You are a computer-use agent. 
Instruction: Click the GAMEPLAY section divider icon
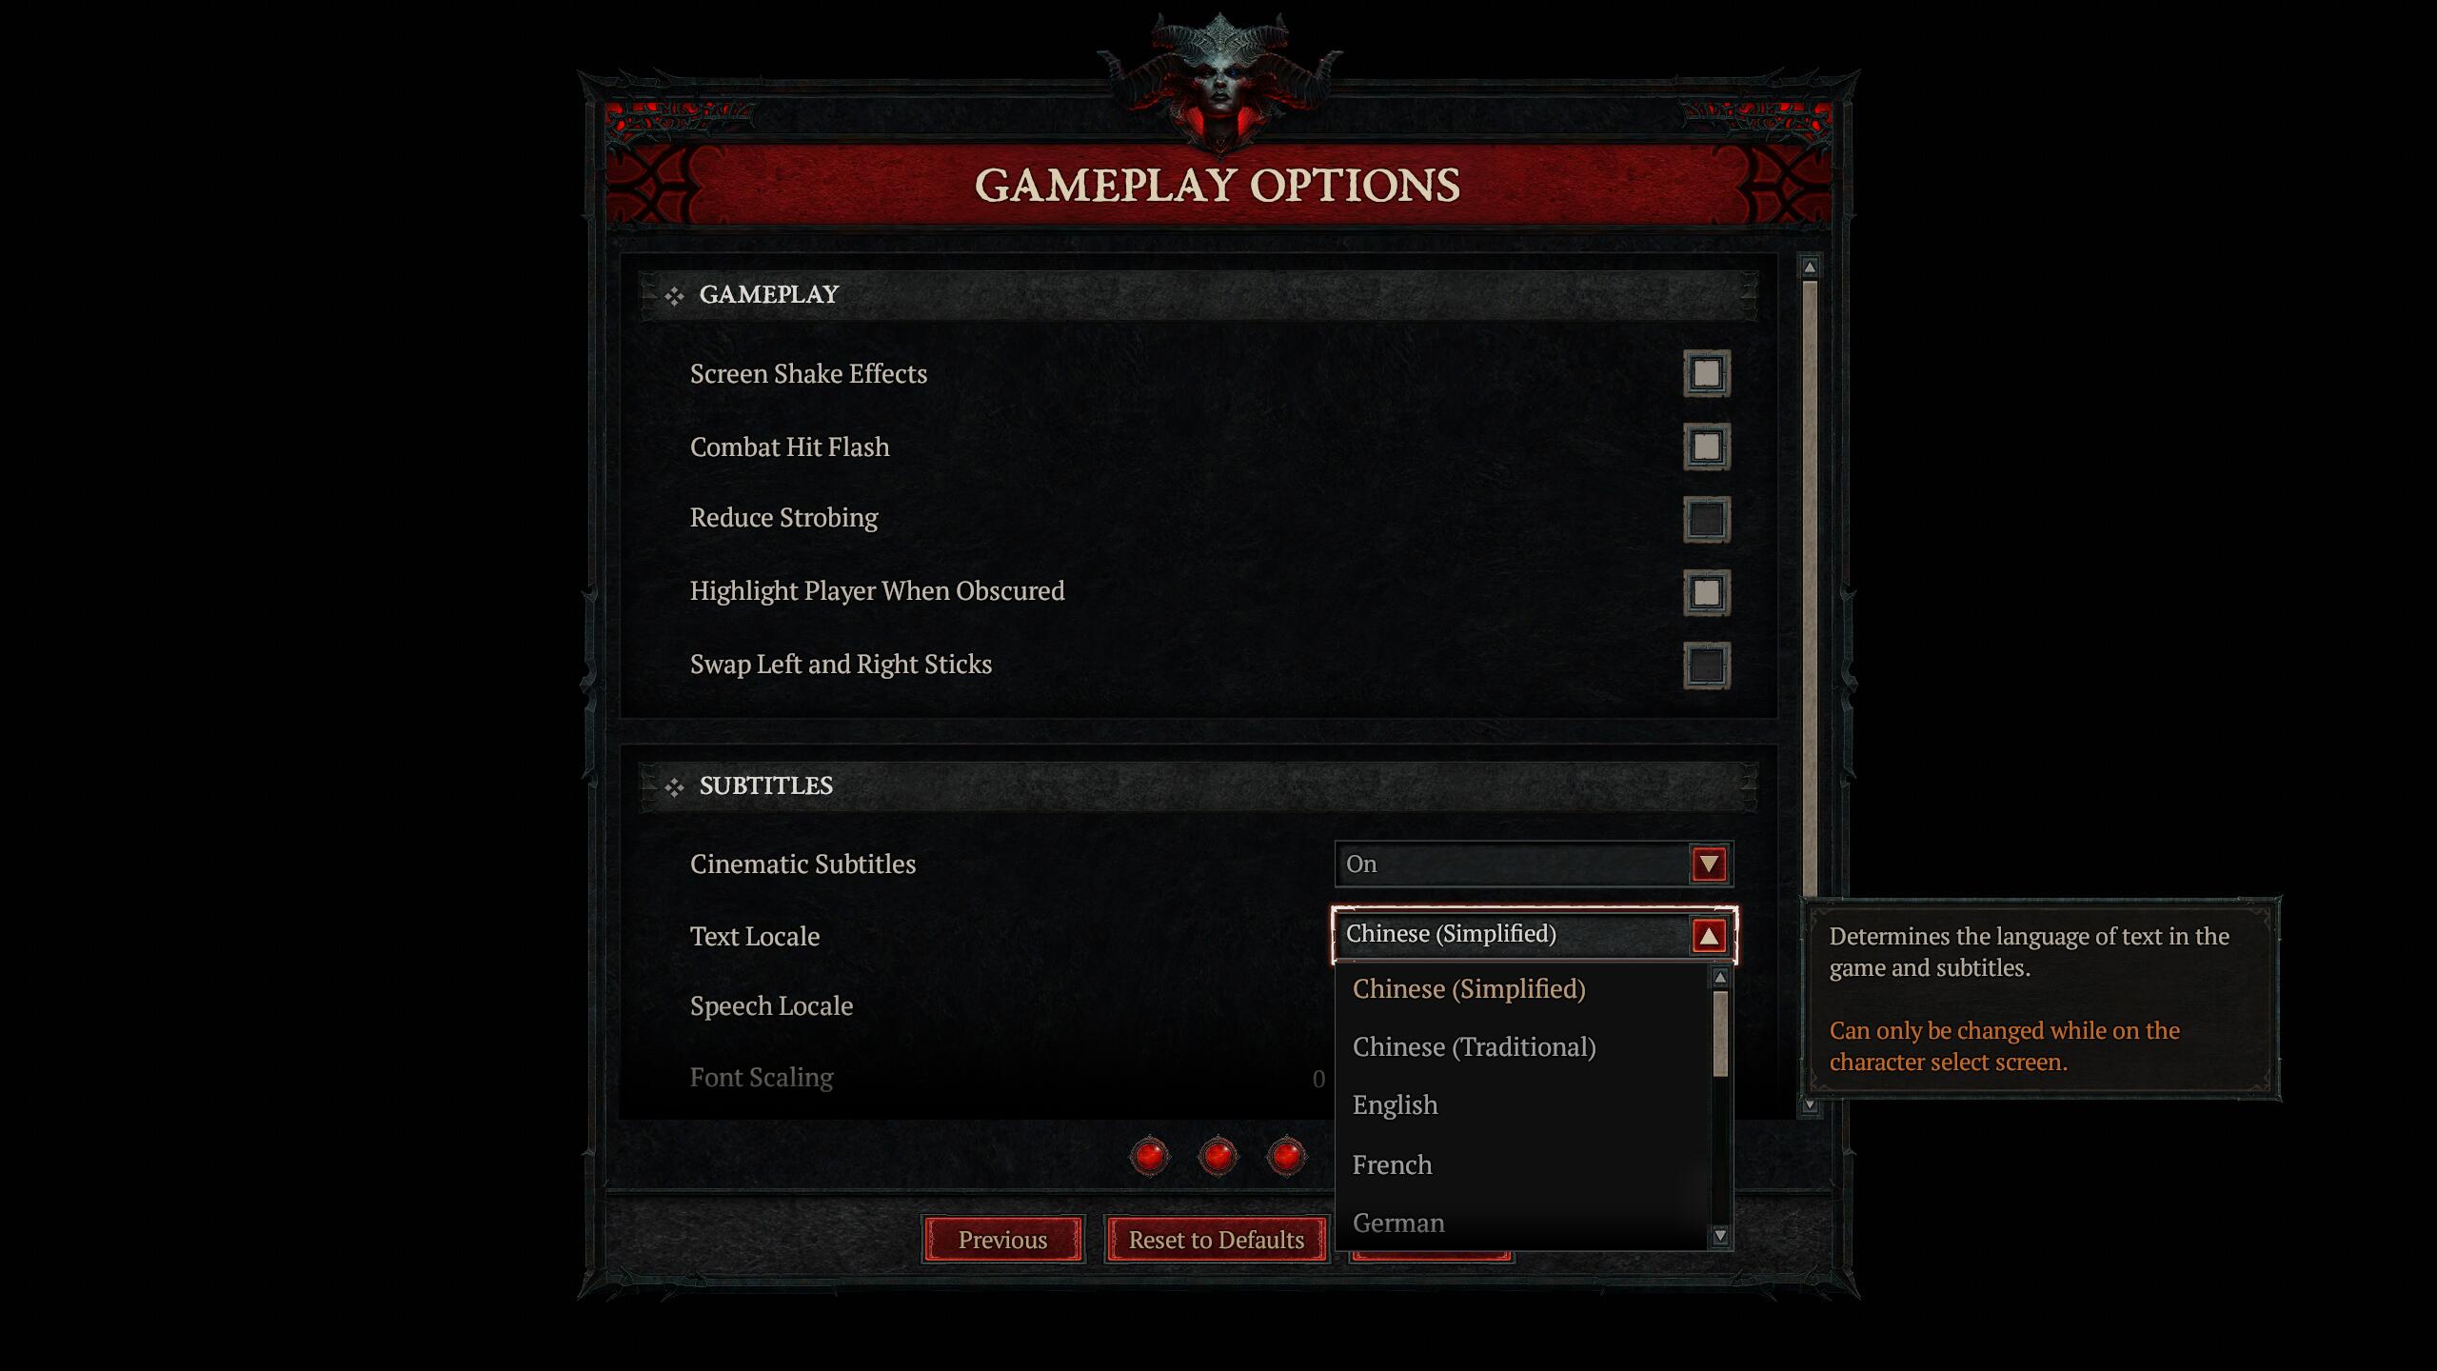(668, 294)
